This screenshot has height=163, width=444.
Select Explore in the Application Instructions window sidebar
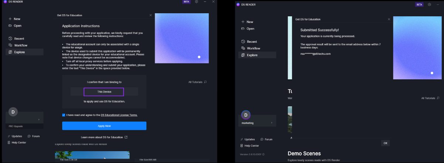tap(24, 52)
